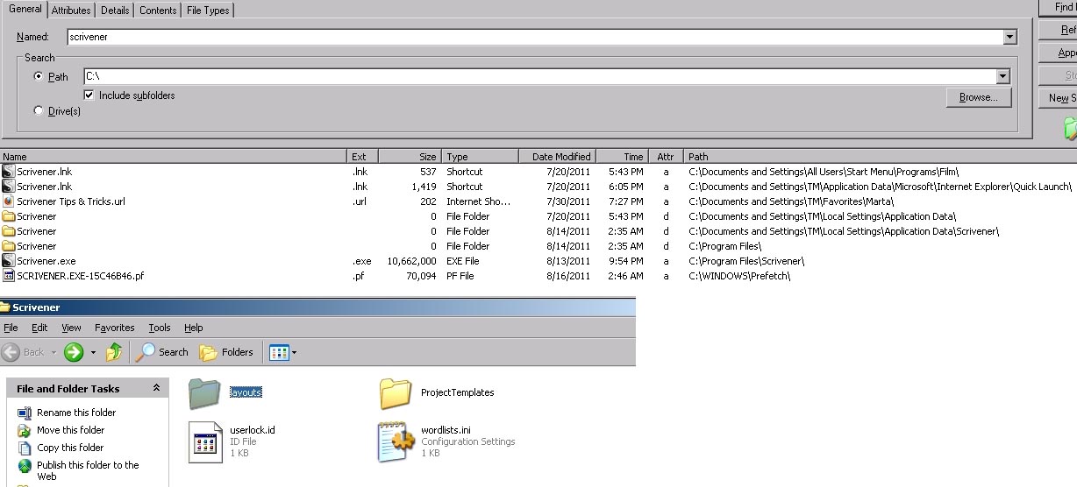Click the green Forward arrow button
The height and width of the screenshot is (487, 1077).
[74, 352]
